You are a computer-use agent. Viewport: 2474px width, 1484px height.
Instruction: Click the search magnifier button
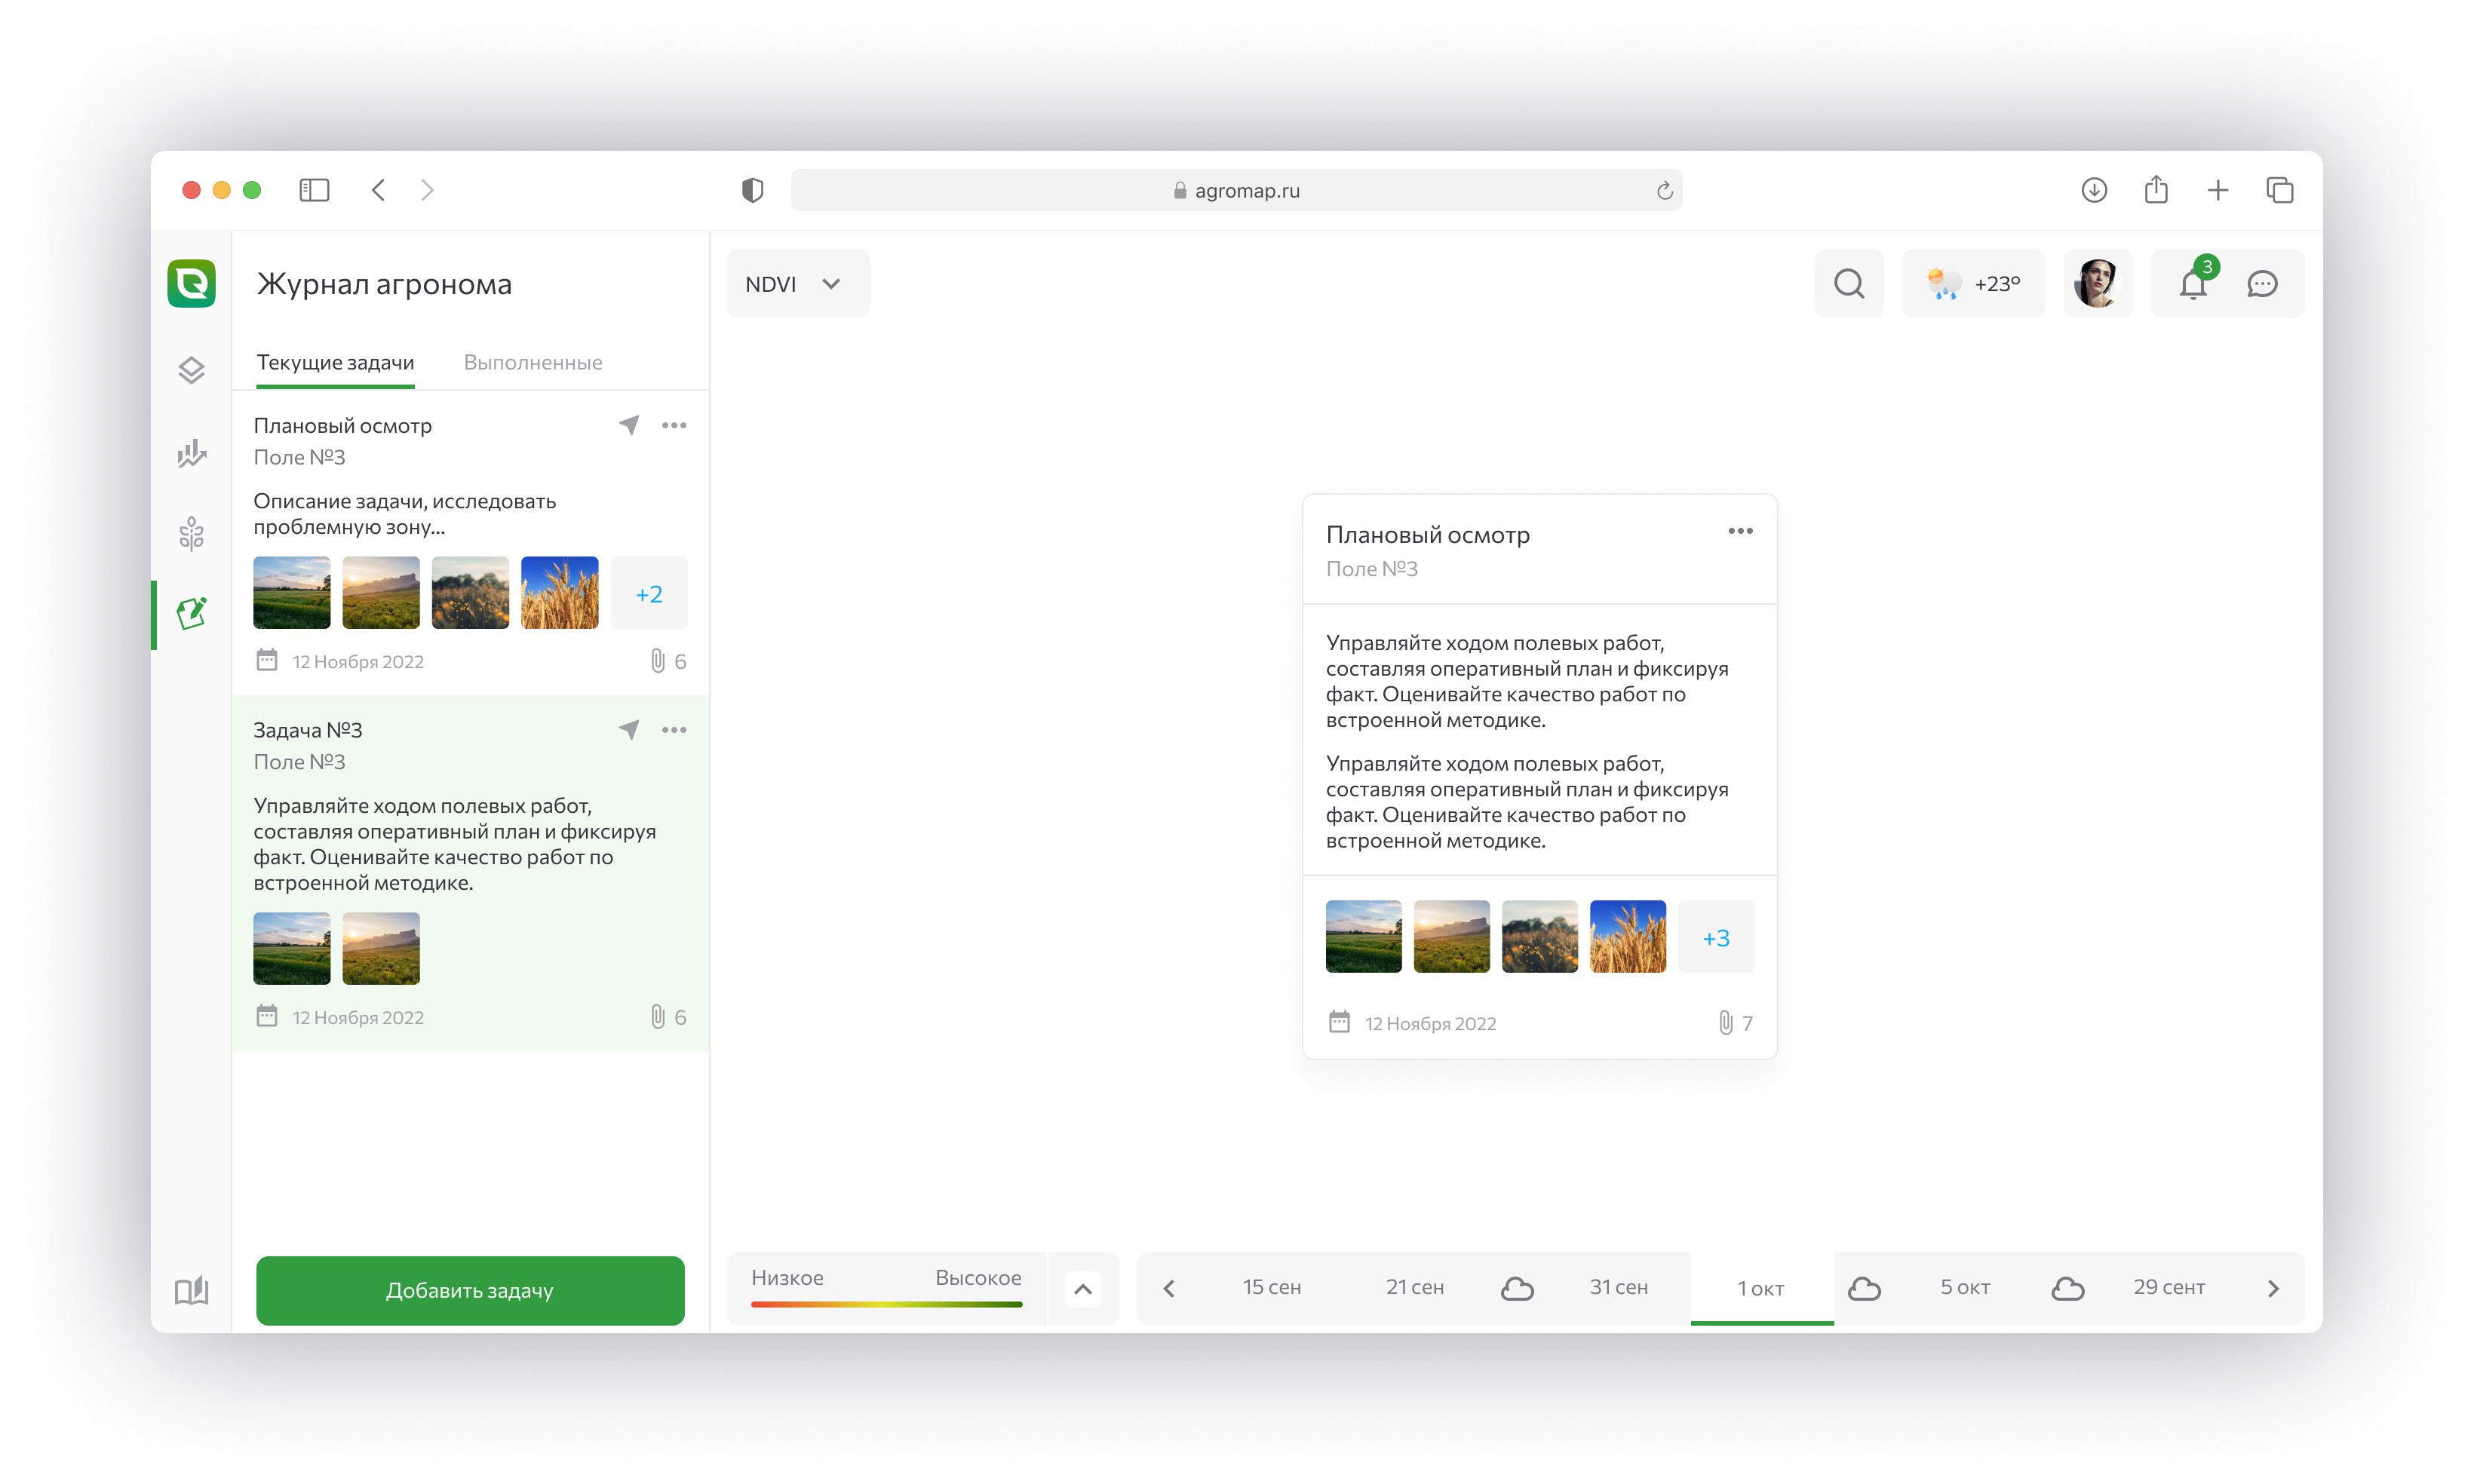1849,284
